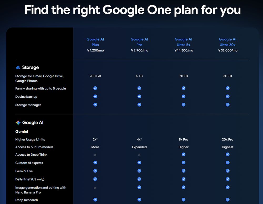Click Storage manager checkmark under Ultra 5x
263x204 pixels.
point(184,104)
